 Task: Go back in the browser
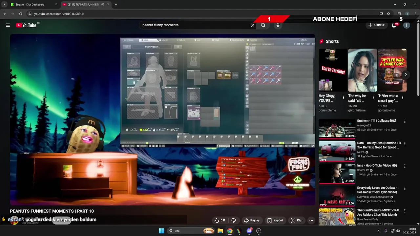[x=5, y=14]
